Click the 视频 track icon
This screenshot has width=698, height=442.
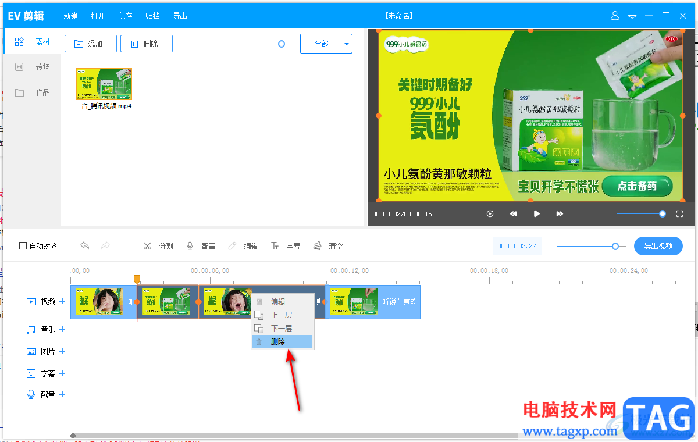tap(31, 301)
